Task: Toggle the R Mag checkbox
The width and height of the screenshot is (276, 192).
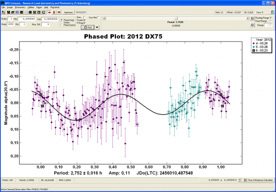Action: 84,23
